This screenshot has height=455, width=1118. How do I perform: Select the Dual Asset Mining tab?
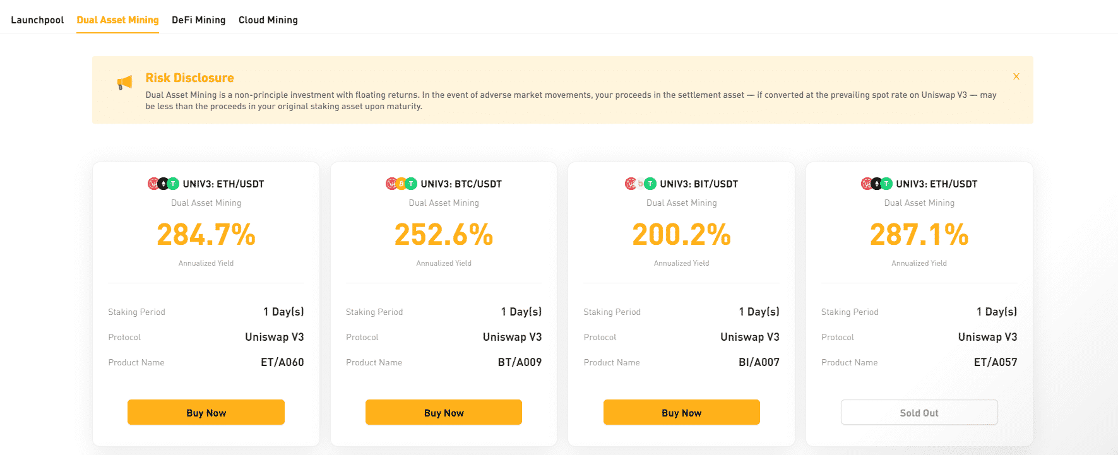[x=117, y=20]
